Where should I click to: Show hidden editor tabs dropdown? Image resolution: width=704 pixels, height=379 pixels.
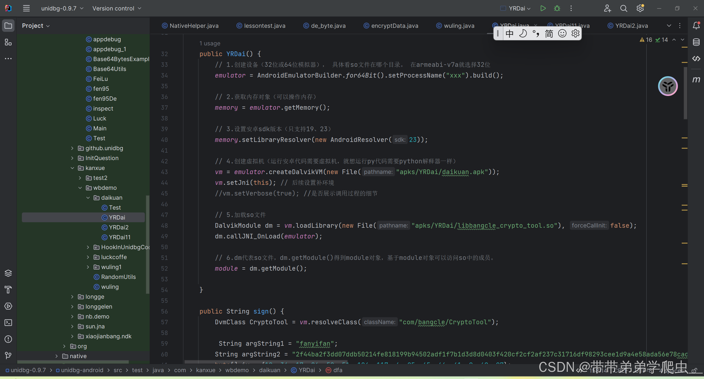tap(669, 26)
